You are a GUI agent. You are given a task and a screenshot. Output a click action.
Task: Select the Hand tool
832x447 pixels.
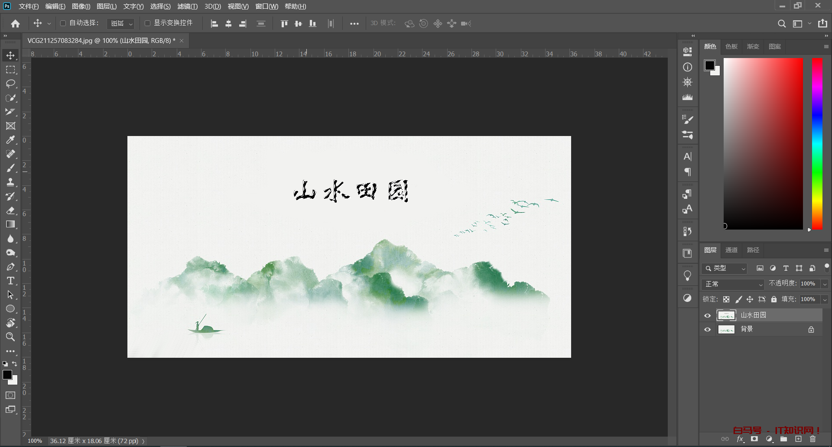[x=10, y=323]
